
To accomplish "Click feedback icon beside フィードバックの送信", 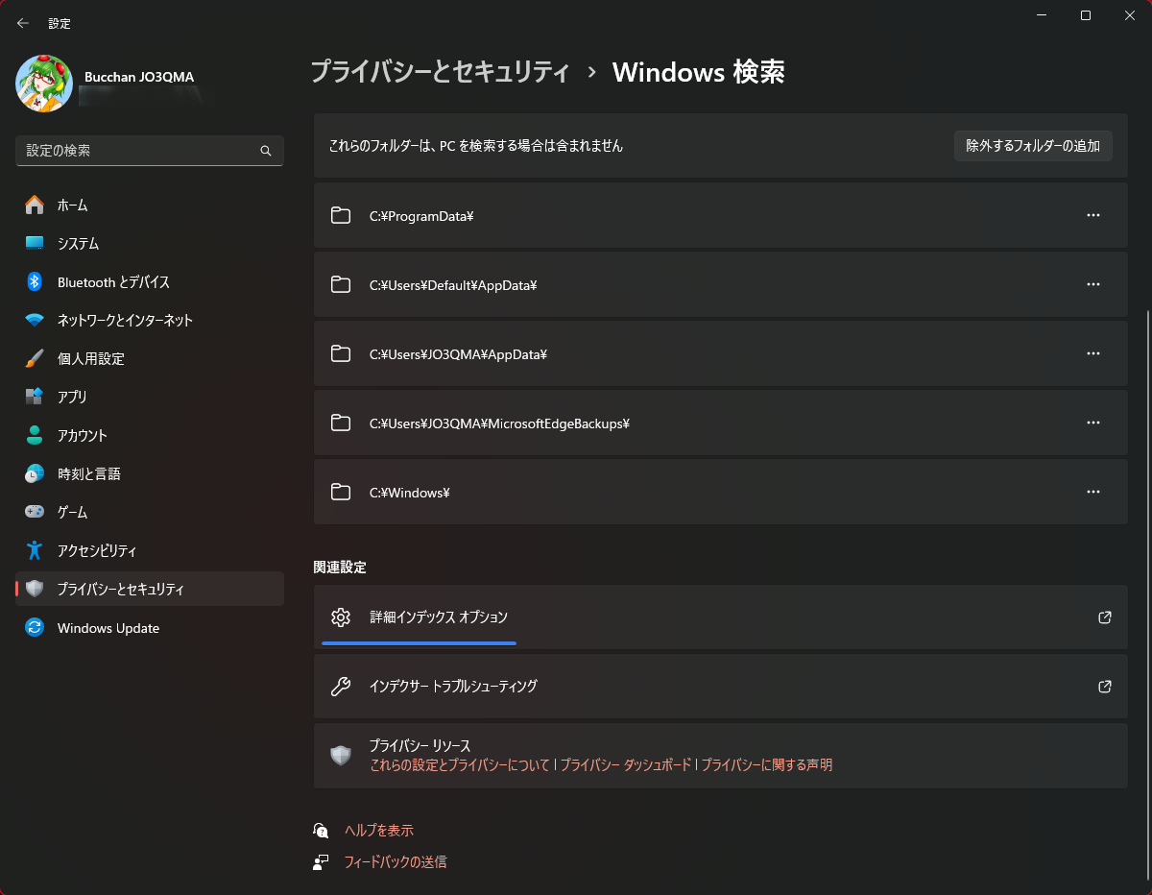I will 321,862.
